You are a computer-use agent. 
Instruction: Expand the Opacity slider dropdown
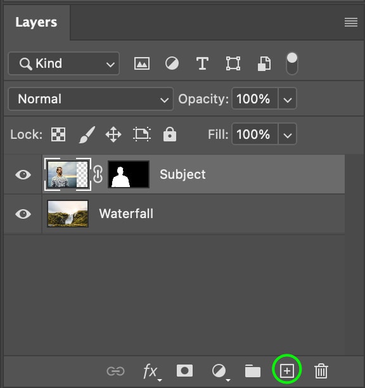(287, 99)
